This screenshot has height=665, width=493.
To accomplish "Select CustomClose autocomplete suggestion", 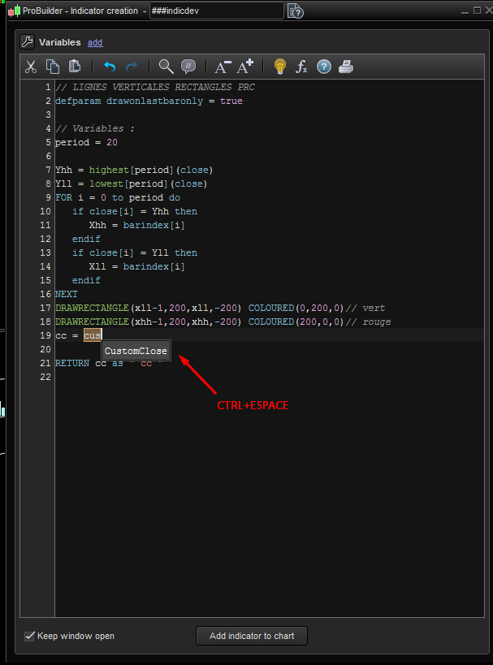I will [136, 351].
